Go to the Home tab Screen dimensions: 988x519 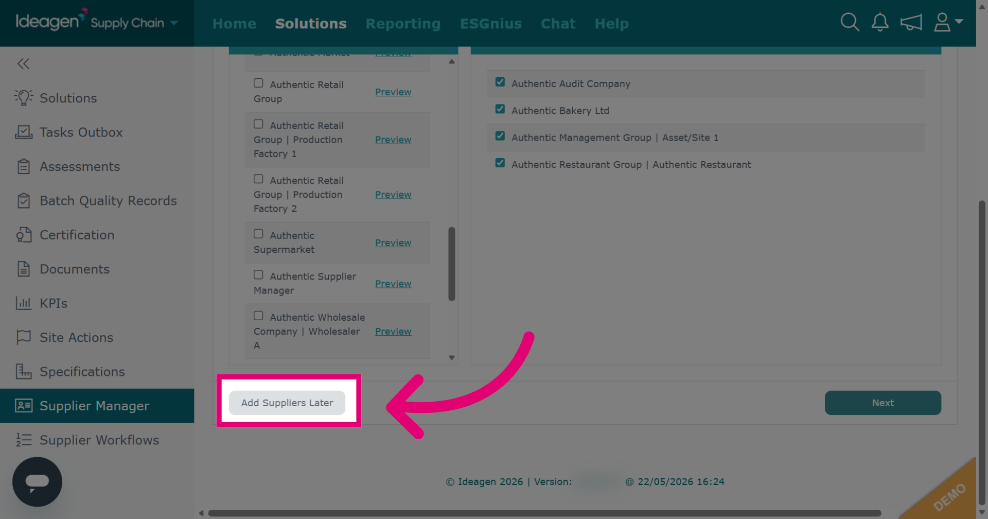(234, 24)
